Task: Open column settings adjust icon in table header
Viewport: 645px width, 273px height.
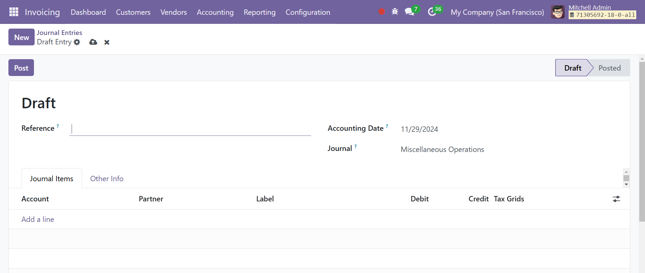Action: [616, 199]
